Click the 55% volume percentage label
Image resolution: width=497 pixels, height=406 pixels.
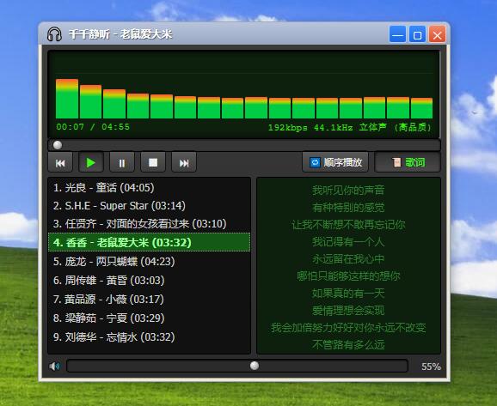pos(431,367)
